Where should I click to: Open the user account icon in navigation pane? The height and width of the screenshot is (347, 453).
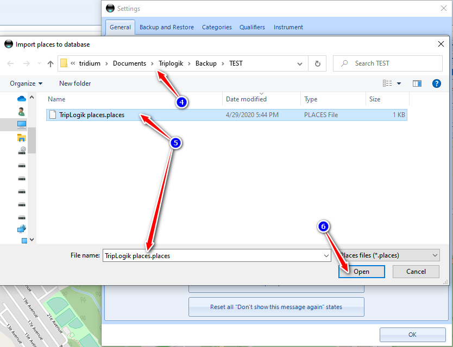coord(21,111)
